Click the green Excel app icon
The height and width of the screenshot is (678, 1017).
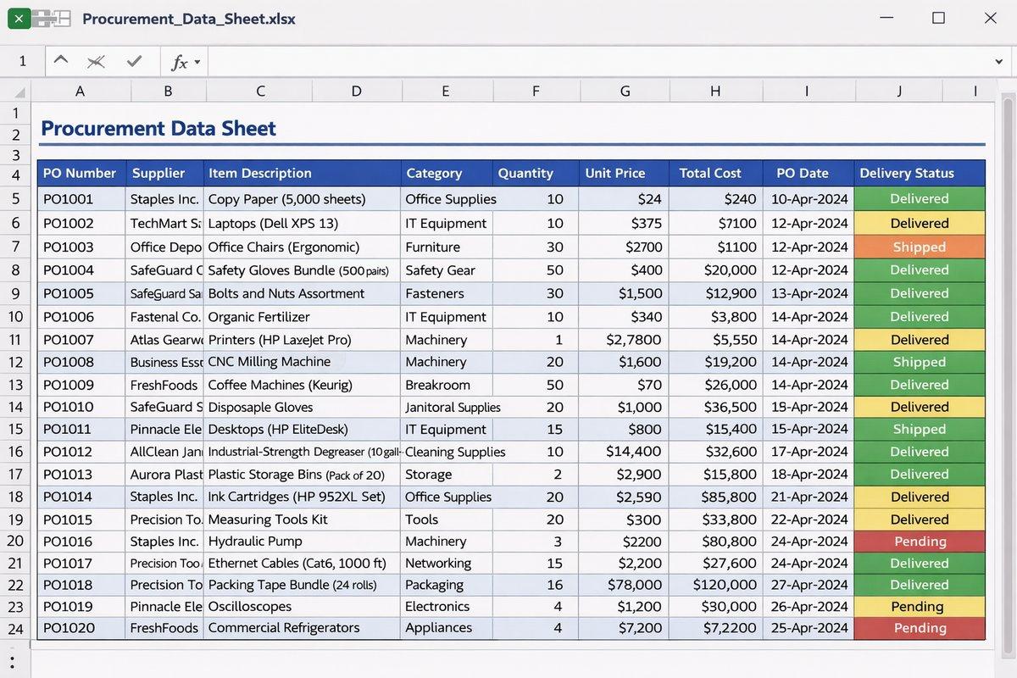click(x=19, y=18)
